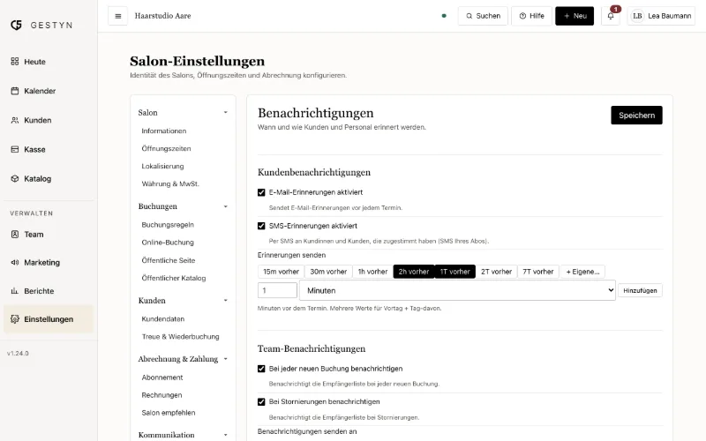
Task: Open the Kasse register icon
Action: click(x=15, y=149)
